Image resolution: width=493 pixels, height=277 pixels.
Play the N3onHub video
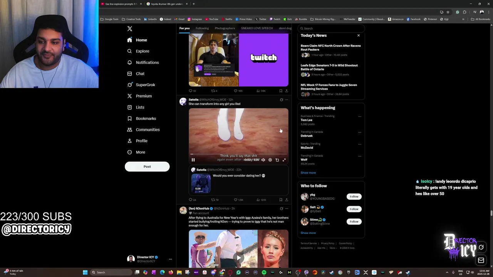[x=238, y=258]
